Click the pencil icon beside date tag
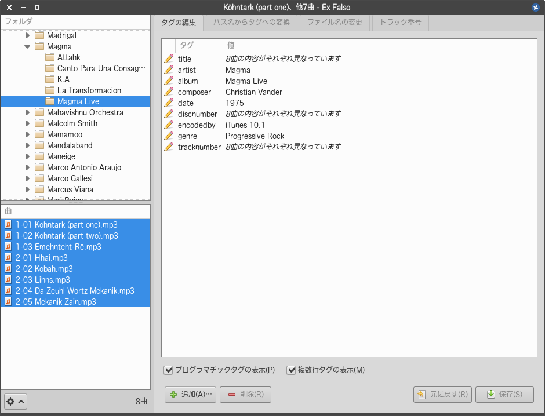The height and width of the screenshot is (416, 545). tap(169, 103)
